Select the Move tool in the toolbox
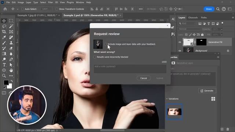 tap(4, 21)
